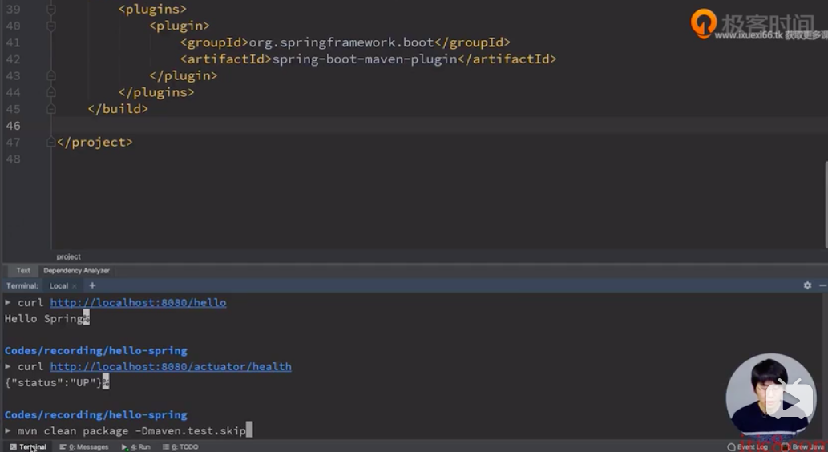Close the Local terminal tab
The image size is (828, 452).
click(x=75, y=285)
